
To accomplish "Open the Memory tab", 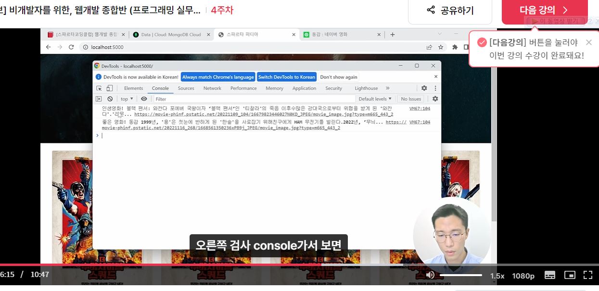I will pos(274,88).
